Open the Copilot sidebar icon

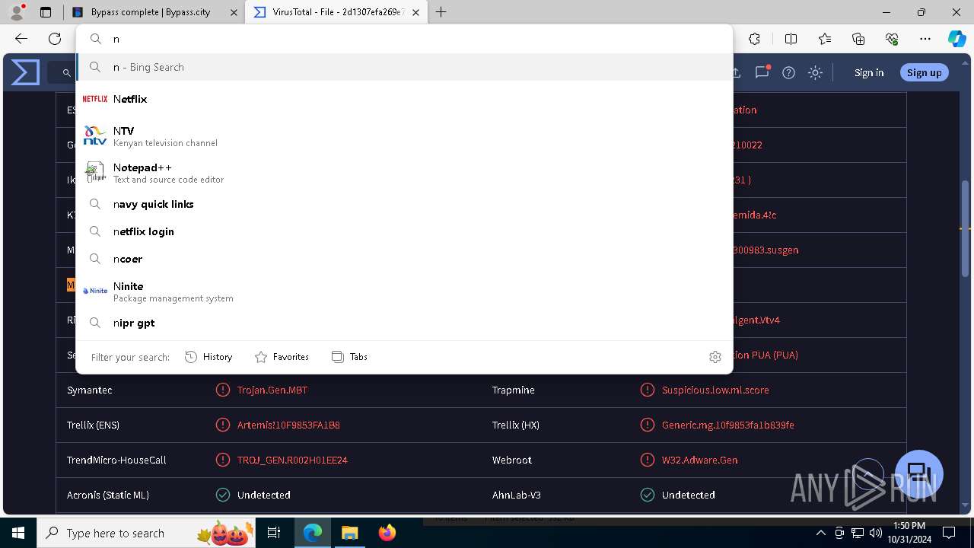pos(956,39)
